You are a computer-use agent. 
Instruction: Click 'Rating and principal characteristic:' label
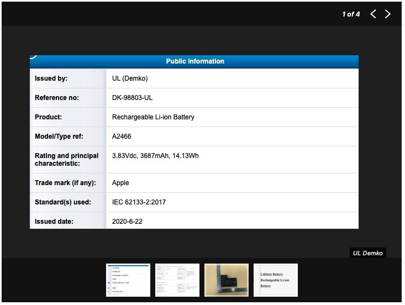point(67,160)
